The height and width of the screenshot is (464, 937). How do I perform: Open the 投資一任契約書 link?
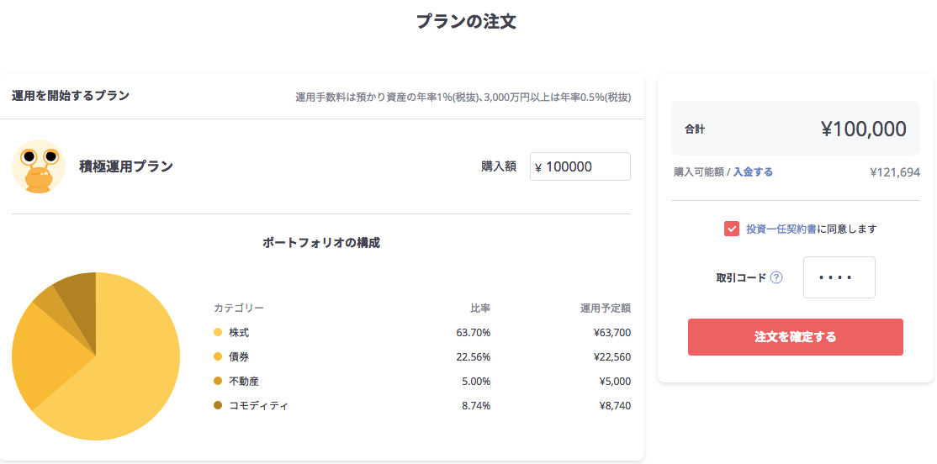click(781, 229)
